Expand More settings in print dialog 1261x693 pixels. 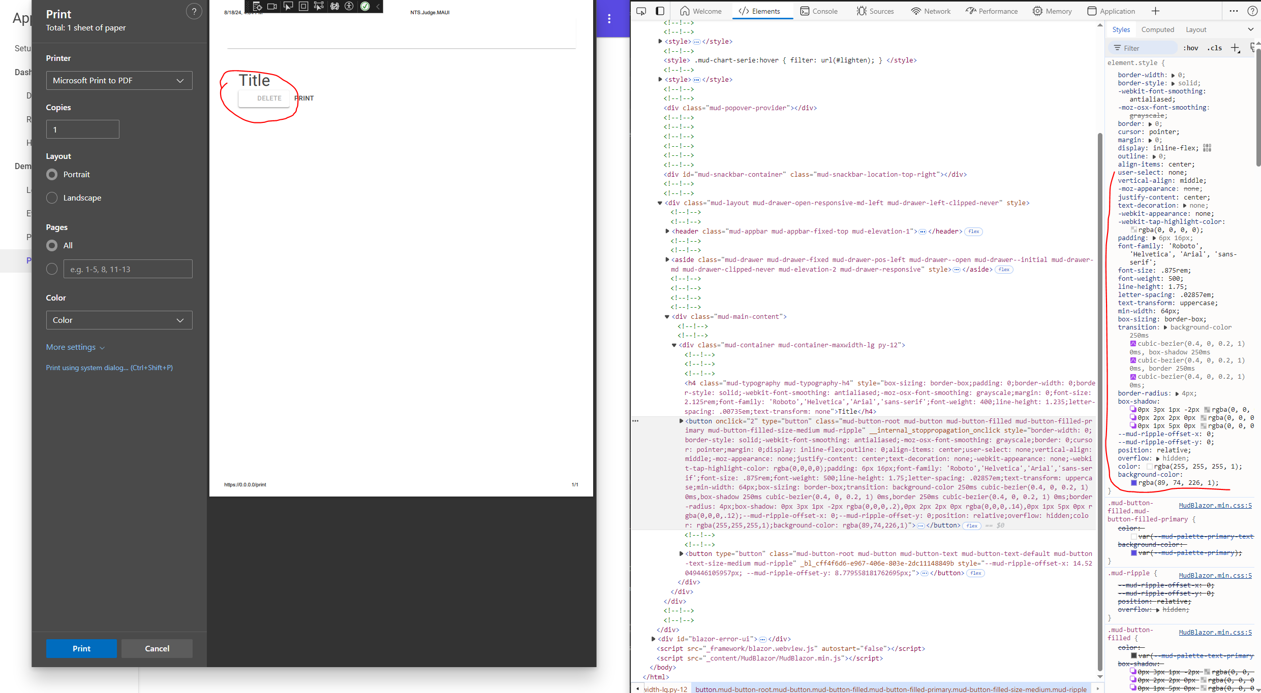click(x=75, y=347)
